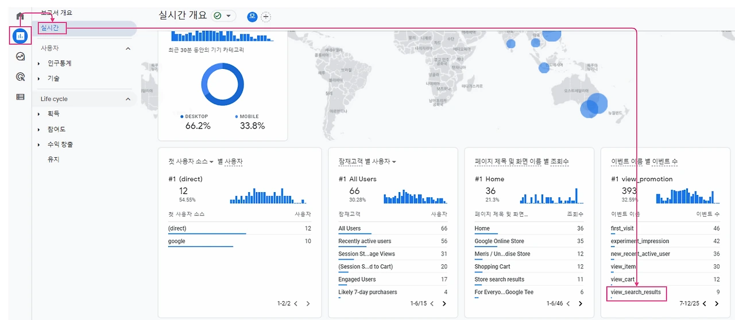Open 참여도 reports
Viewport: 735px width, 320px height.
tap(56, 130)
